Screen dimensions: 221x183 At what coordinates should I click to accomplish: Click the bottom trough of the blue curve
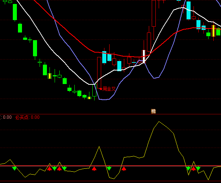(104, 99)
